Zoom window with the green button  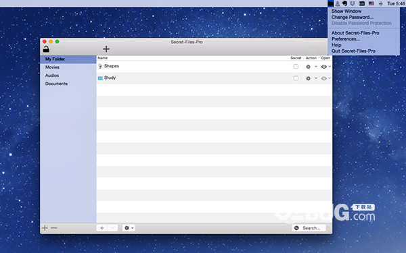coord(58,42)
